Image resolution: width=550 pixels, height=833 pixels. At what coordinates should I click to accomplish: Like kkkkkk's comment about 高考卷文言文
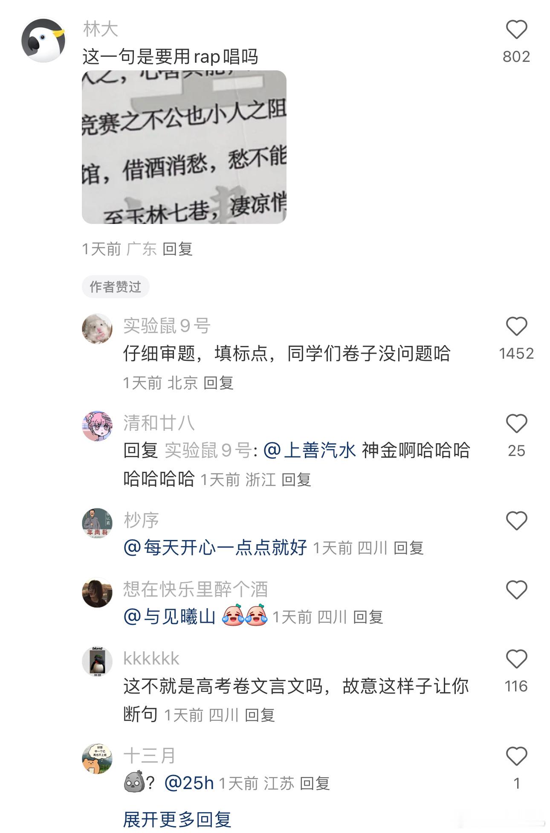pos(516,659)
